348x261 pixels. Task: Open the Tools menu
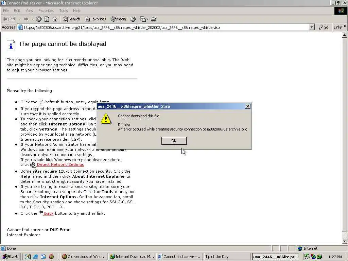pyautogui.click(x=63, y=11)
